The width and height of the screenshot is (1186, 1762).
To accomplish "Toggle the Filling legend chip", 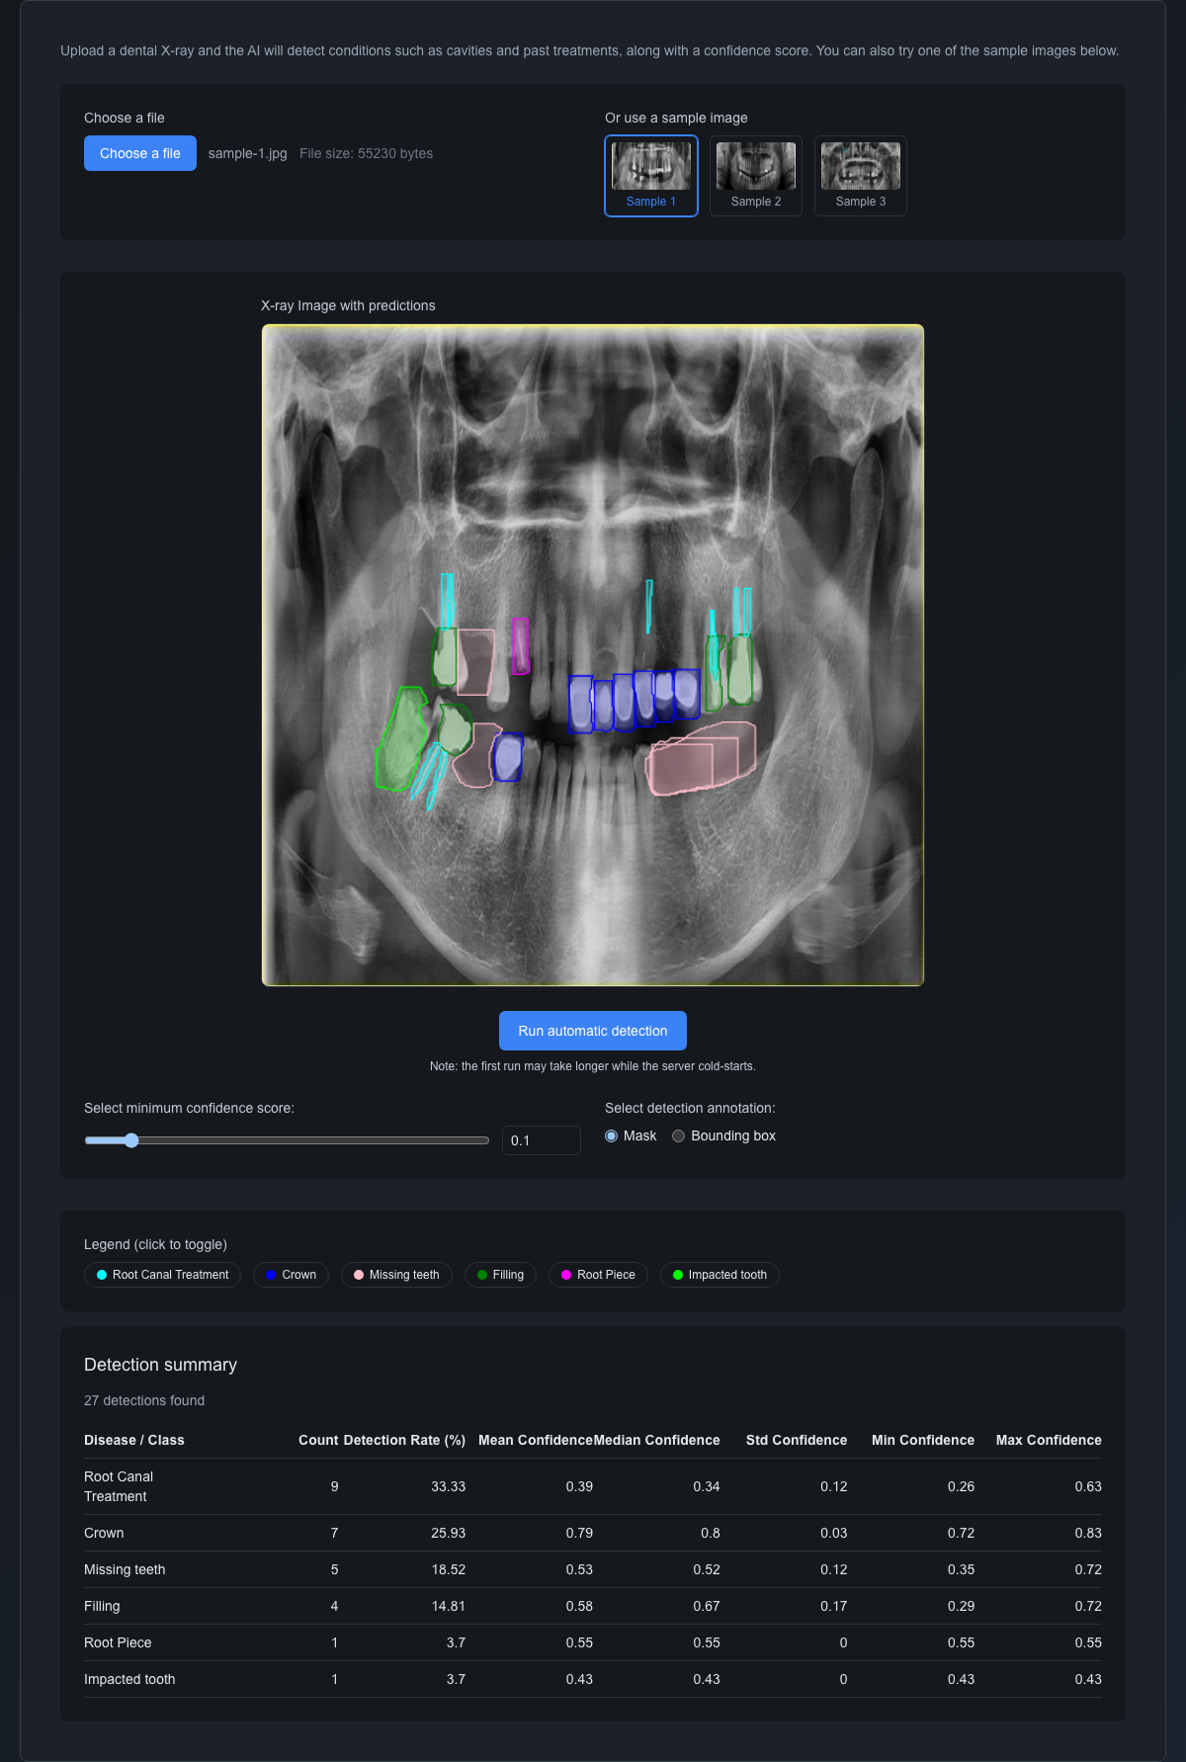I will [500, 1275].
